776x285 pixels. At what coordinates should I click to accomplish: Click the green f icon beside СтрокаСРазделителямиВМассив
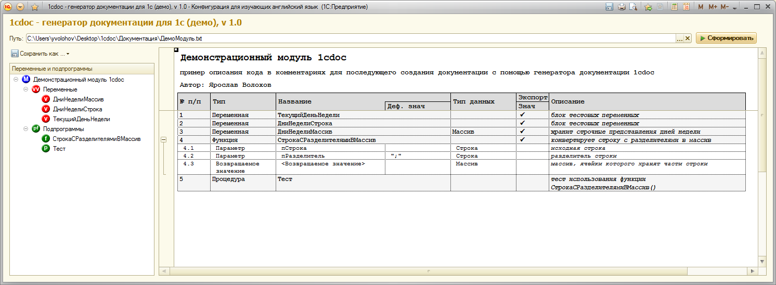(46, 139)
